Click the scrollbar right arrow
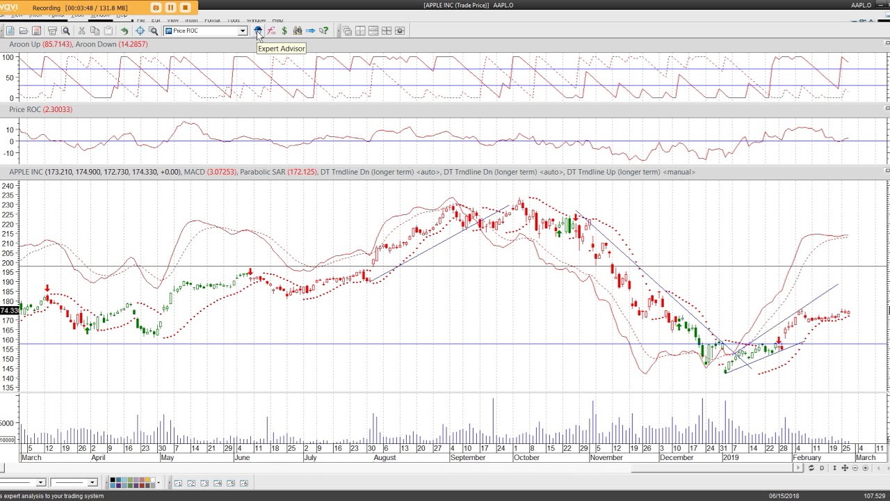 coord(798,468)
